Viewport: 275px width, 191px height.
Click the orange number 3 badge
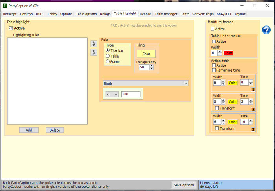(x=253, y=130)
